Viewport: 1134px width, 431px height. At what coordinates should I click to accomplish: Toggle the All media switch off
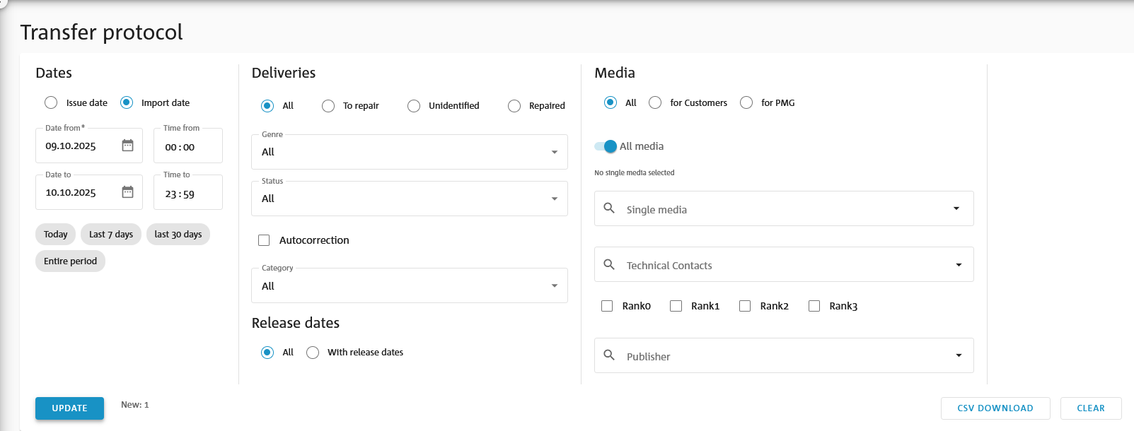pos(607,146)
